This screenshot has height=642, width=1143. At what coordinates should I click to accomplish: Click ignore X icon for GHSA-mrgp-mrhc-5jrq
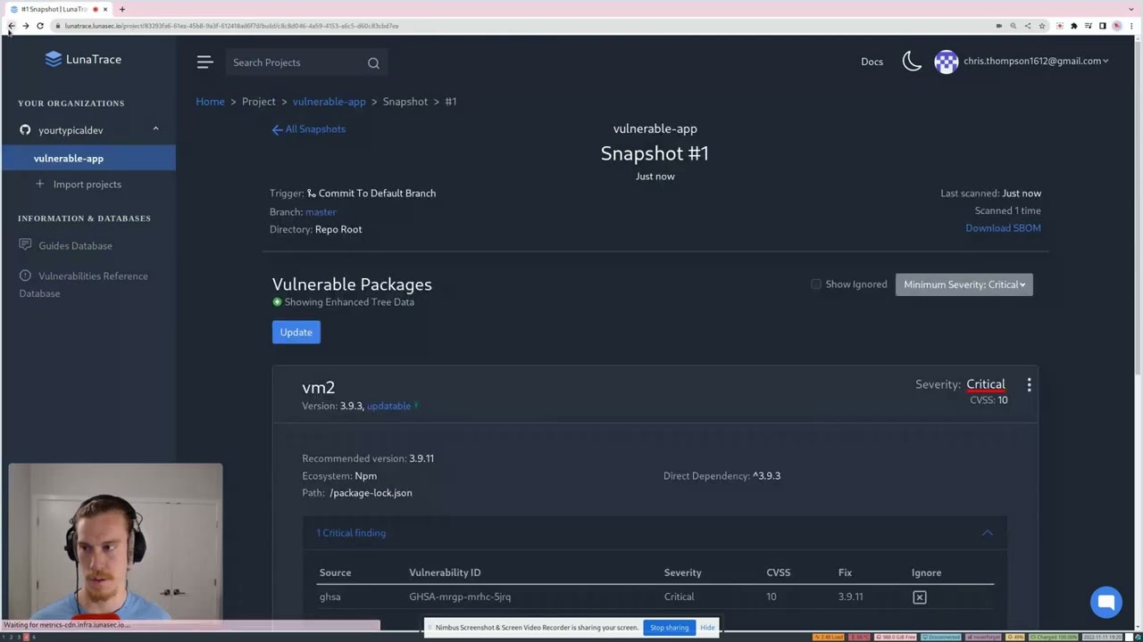(x=920, y=597)
